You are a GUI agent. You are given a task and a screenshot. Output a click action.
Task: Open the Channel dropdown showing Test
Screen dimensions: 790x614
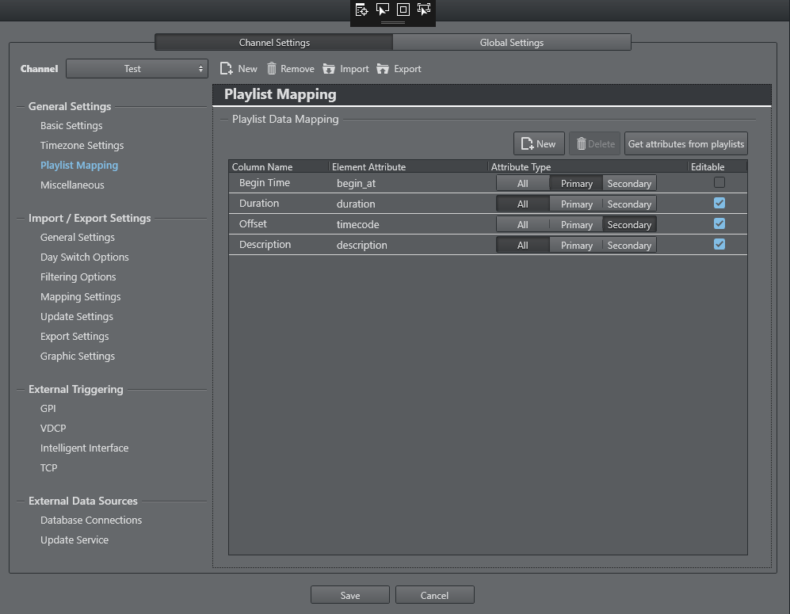(137, 69)
